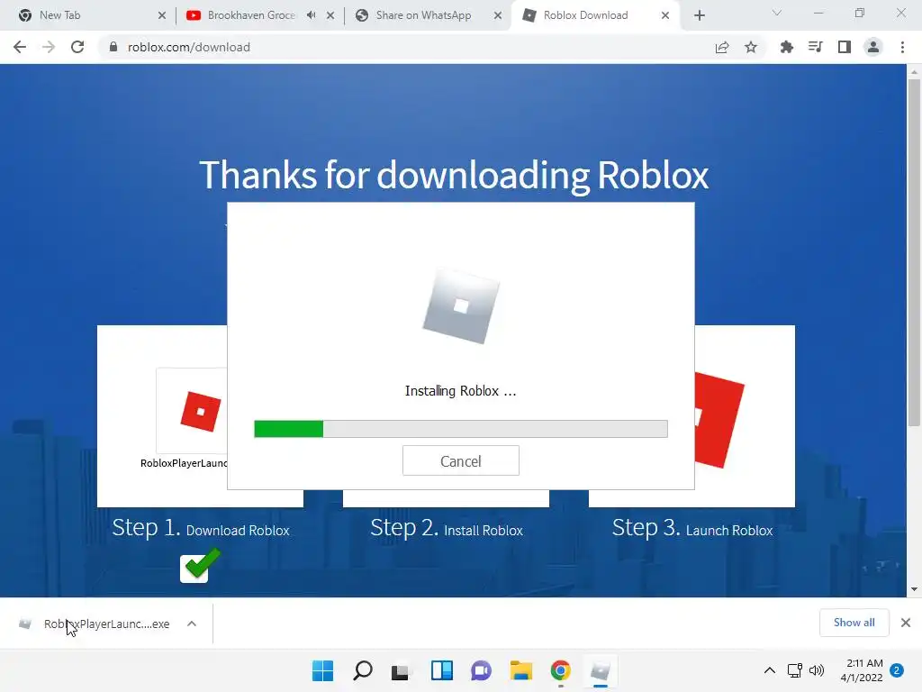
Task: Open a new browser tab
Action: [x=699, y=16]
